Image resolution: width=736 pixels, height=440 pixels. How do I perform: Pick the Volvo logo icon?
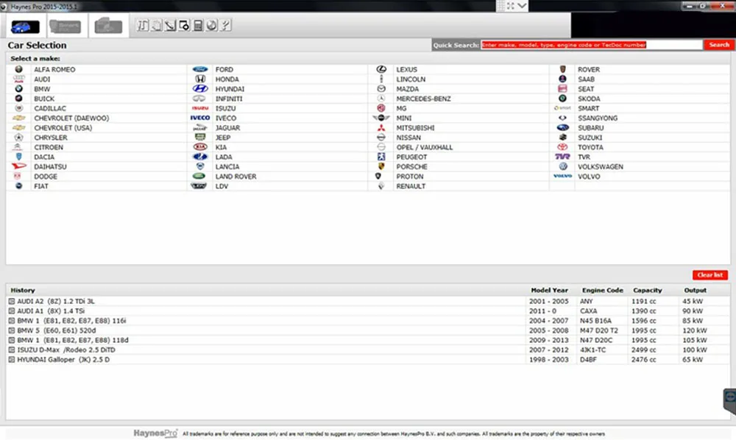pos(562,177)
